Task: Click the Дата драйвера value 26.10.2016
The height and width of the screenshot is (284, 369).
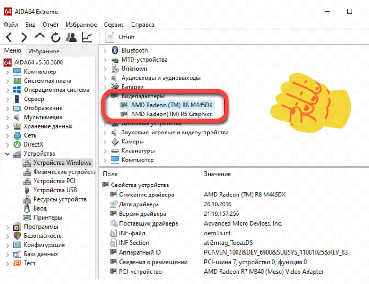Action: pyautogui.click(x=218, y=204)
